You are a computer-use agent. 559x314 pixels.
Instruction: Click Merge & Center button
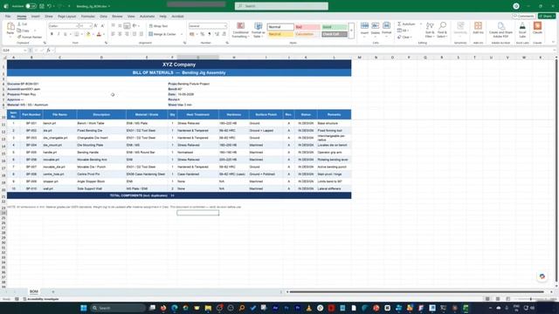(x=162, y=34)
